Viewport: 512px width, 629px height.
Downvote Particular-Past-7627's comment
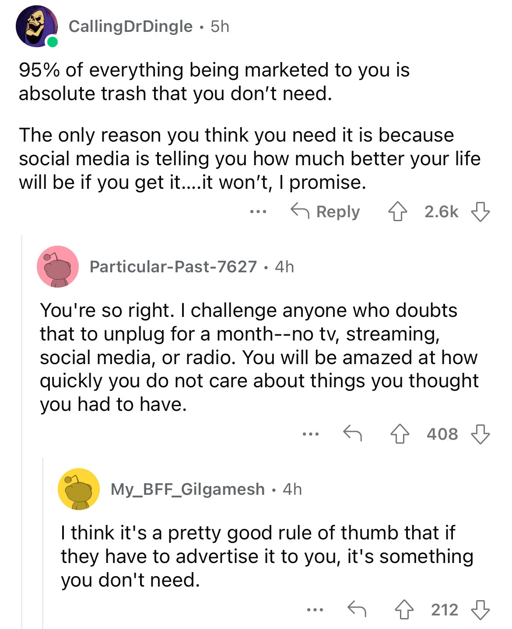[480, 434]
